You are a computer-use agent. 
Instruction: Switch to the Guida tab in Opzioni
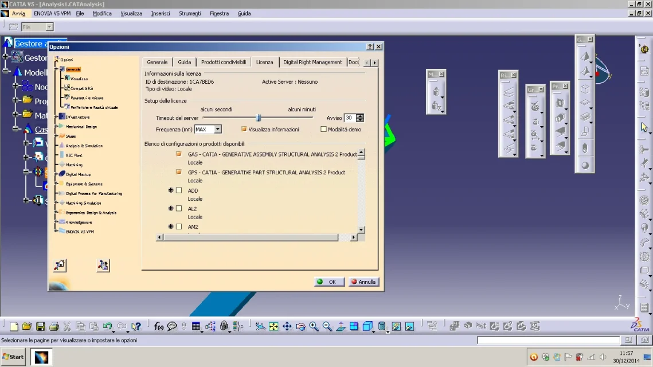[x=185, y=62]
